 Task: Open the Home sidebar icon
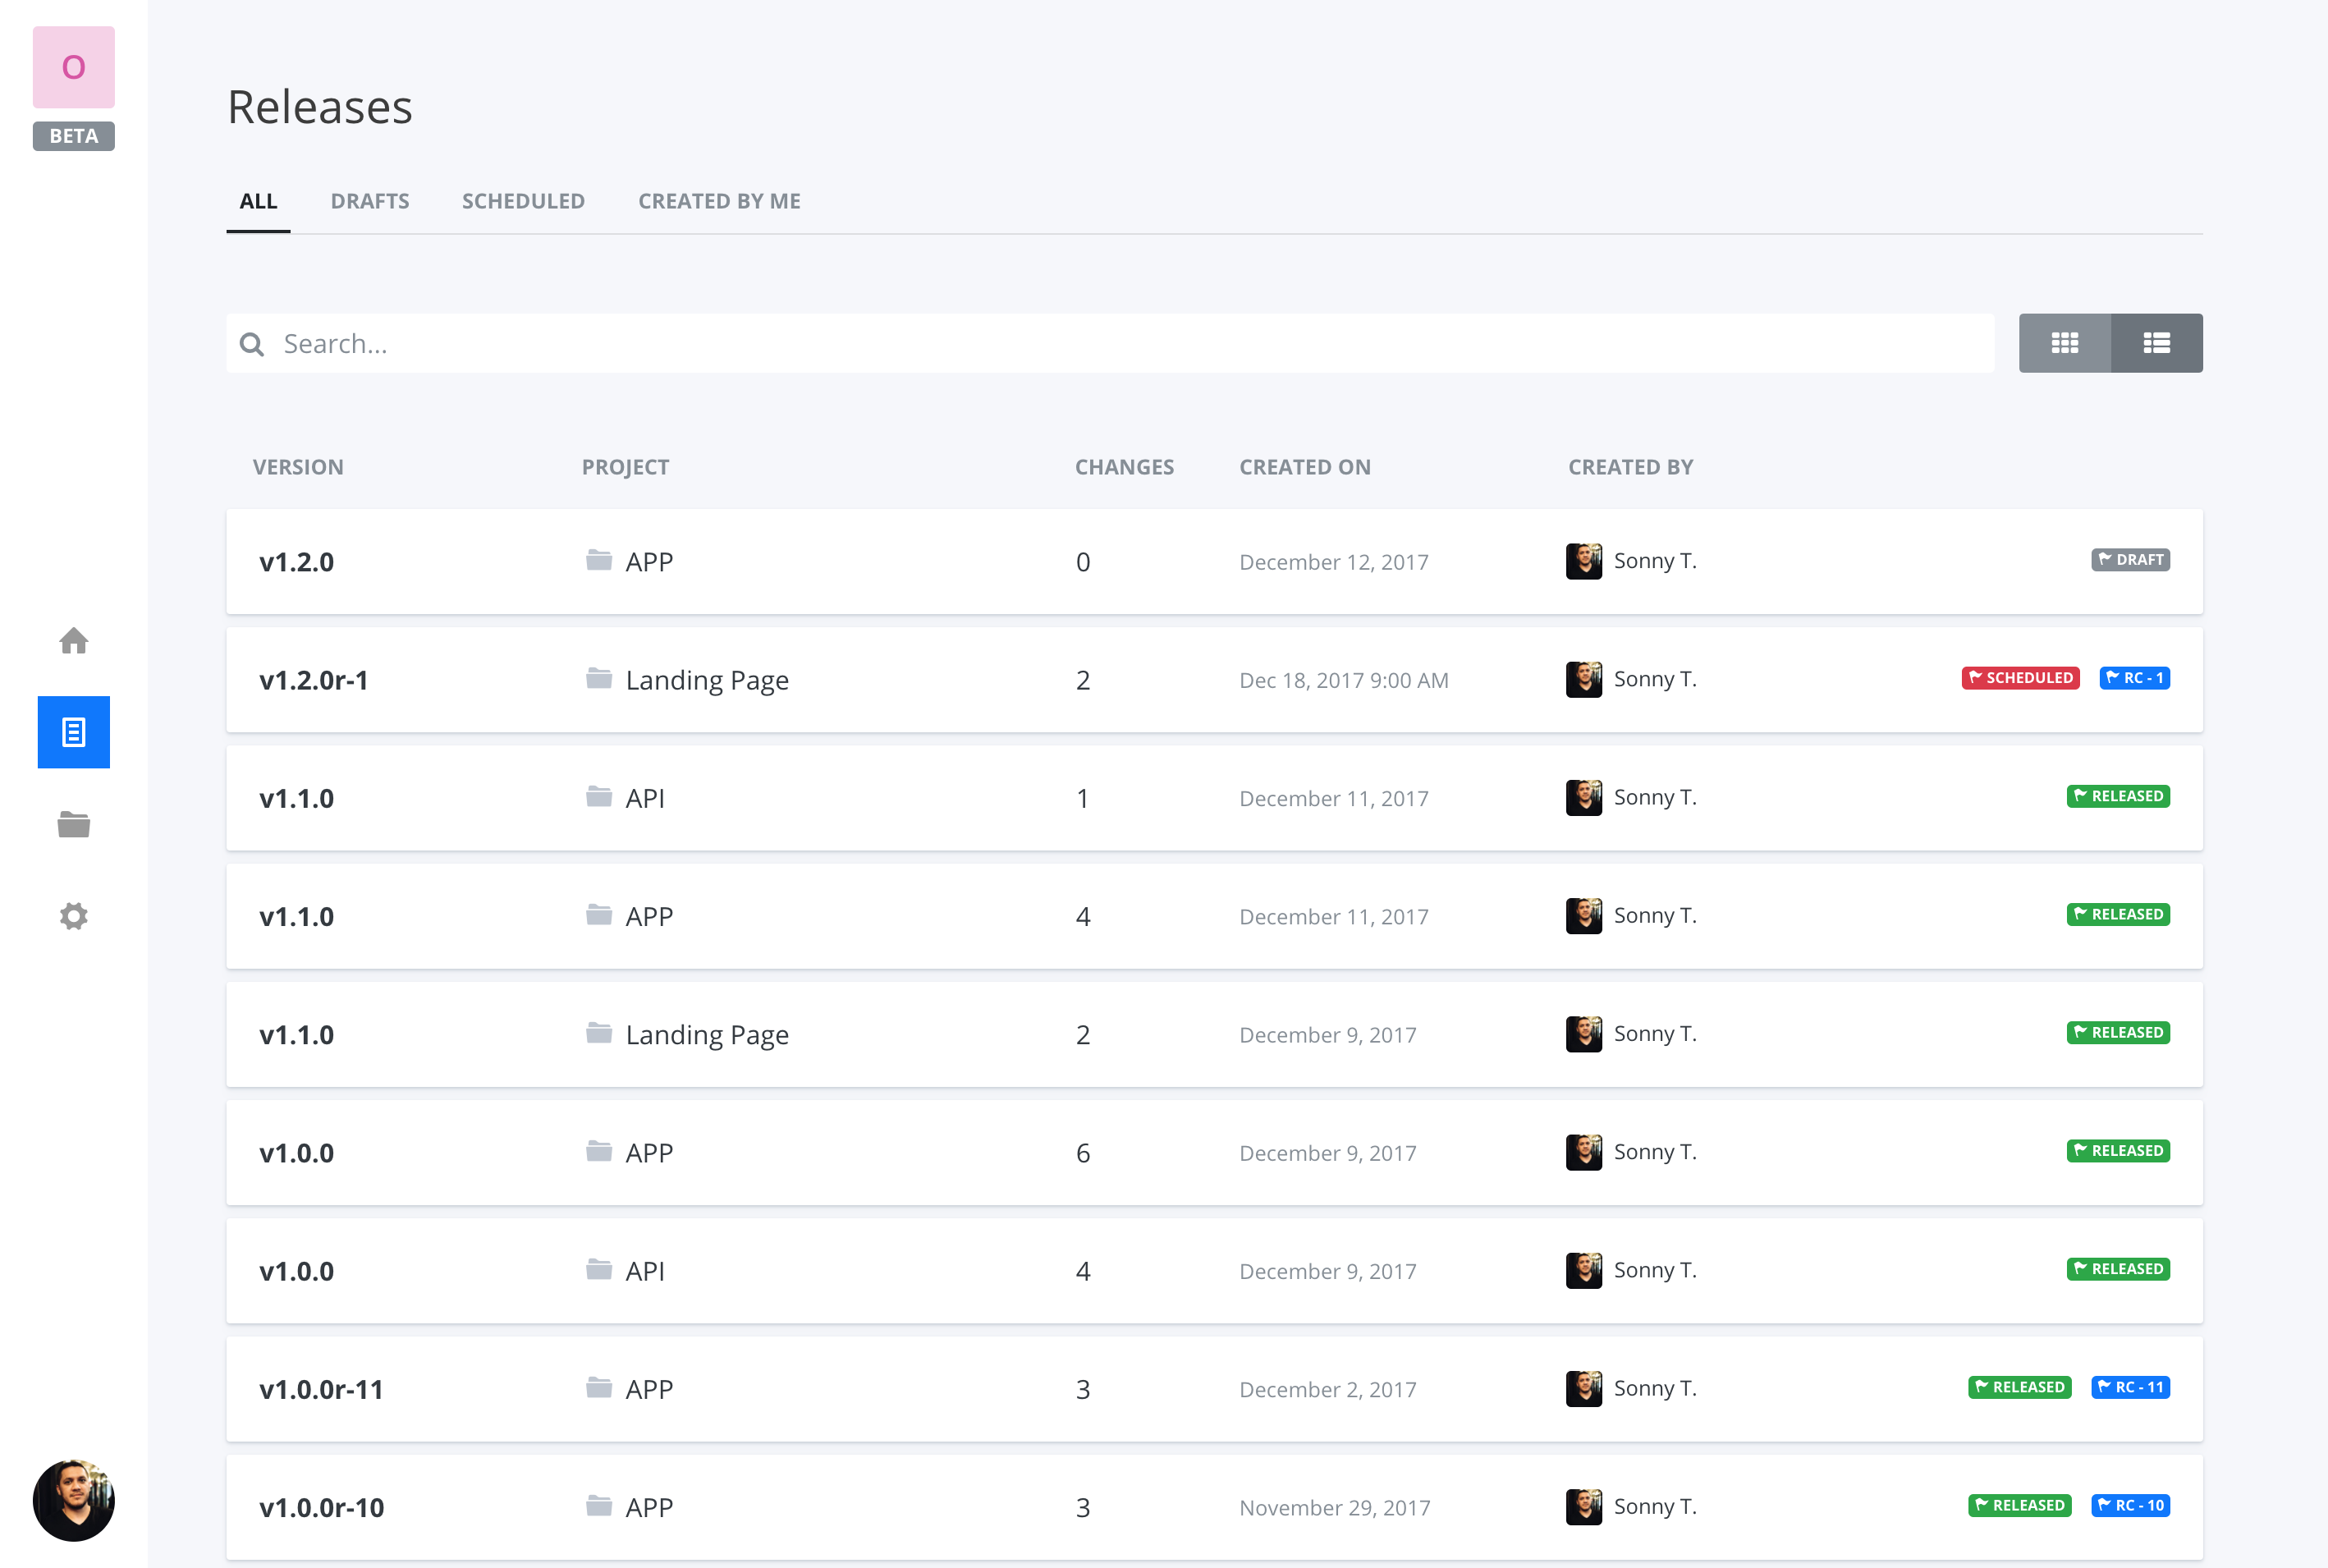point(73,640)
